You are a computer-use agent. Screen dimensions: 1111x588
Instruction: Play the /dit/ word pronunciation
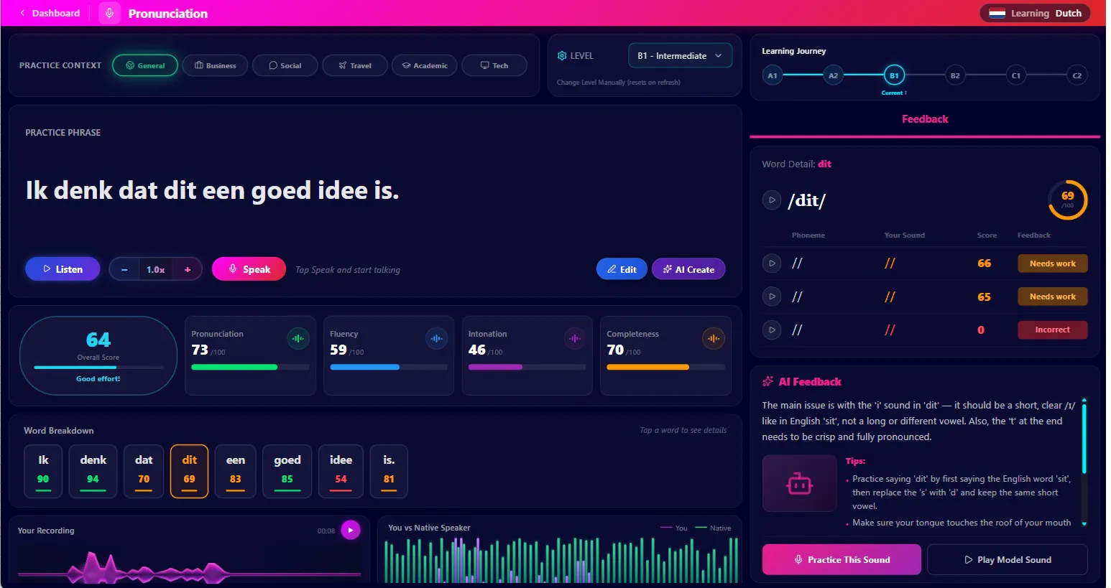(772, 200)
